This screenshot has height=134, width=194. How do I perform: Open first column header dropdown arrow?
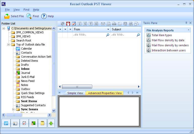(60, 29)
